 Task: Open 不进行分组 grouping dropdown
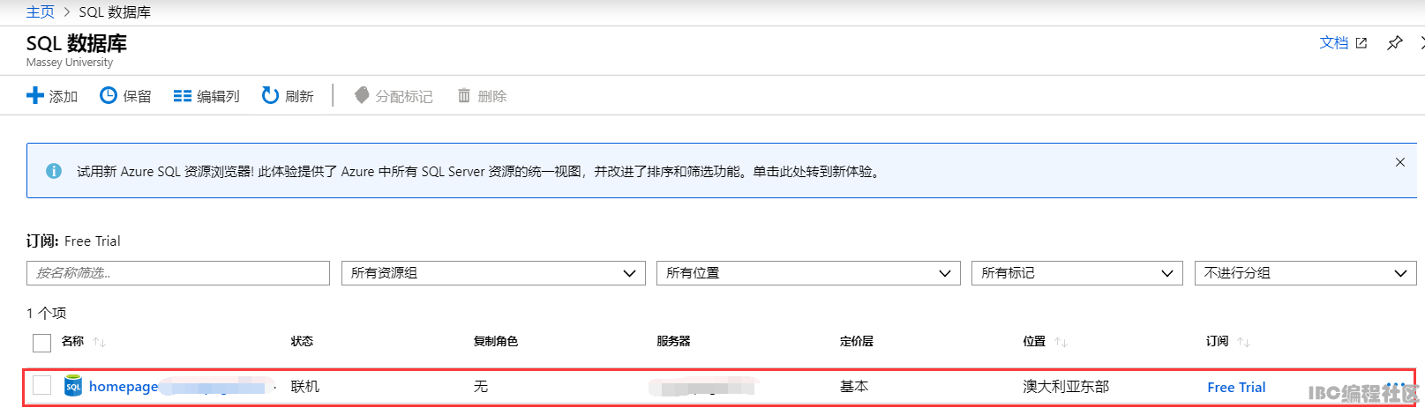pyautogui.click(x=1305, y=273)
